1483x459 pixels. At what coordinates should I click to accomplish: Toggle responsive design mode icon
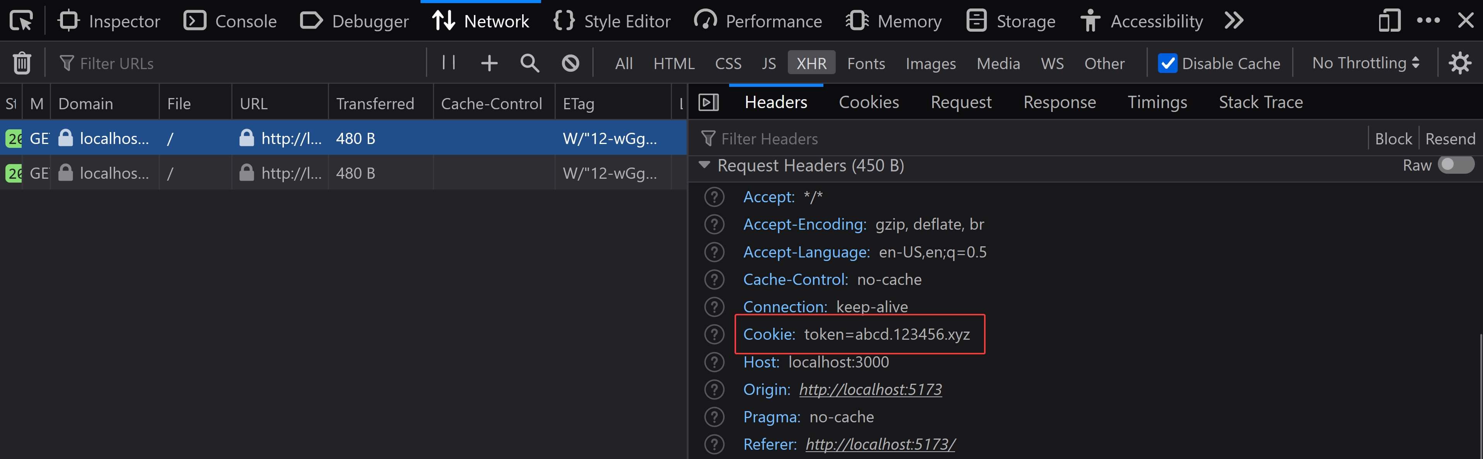coord(1389,21)
